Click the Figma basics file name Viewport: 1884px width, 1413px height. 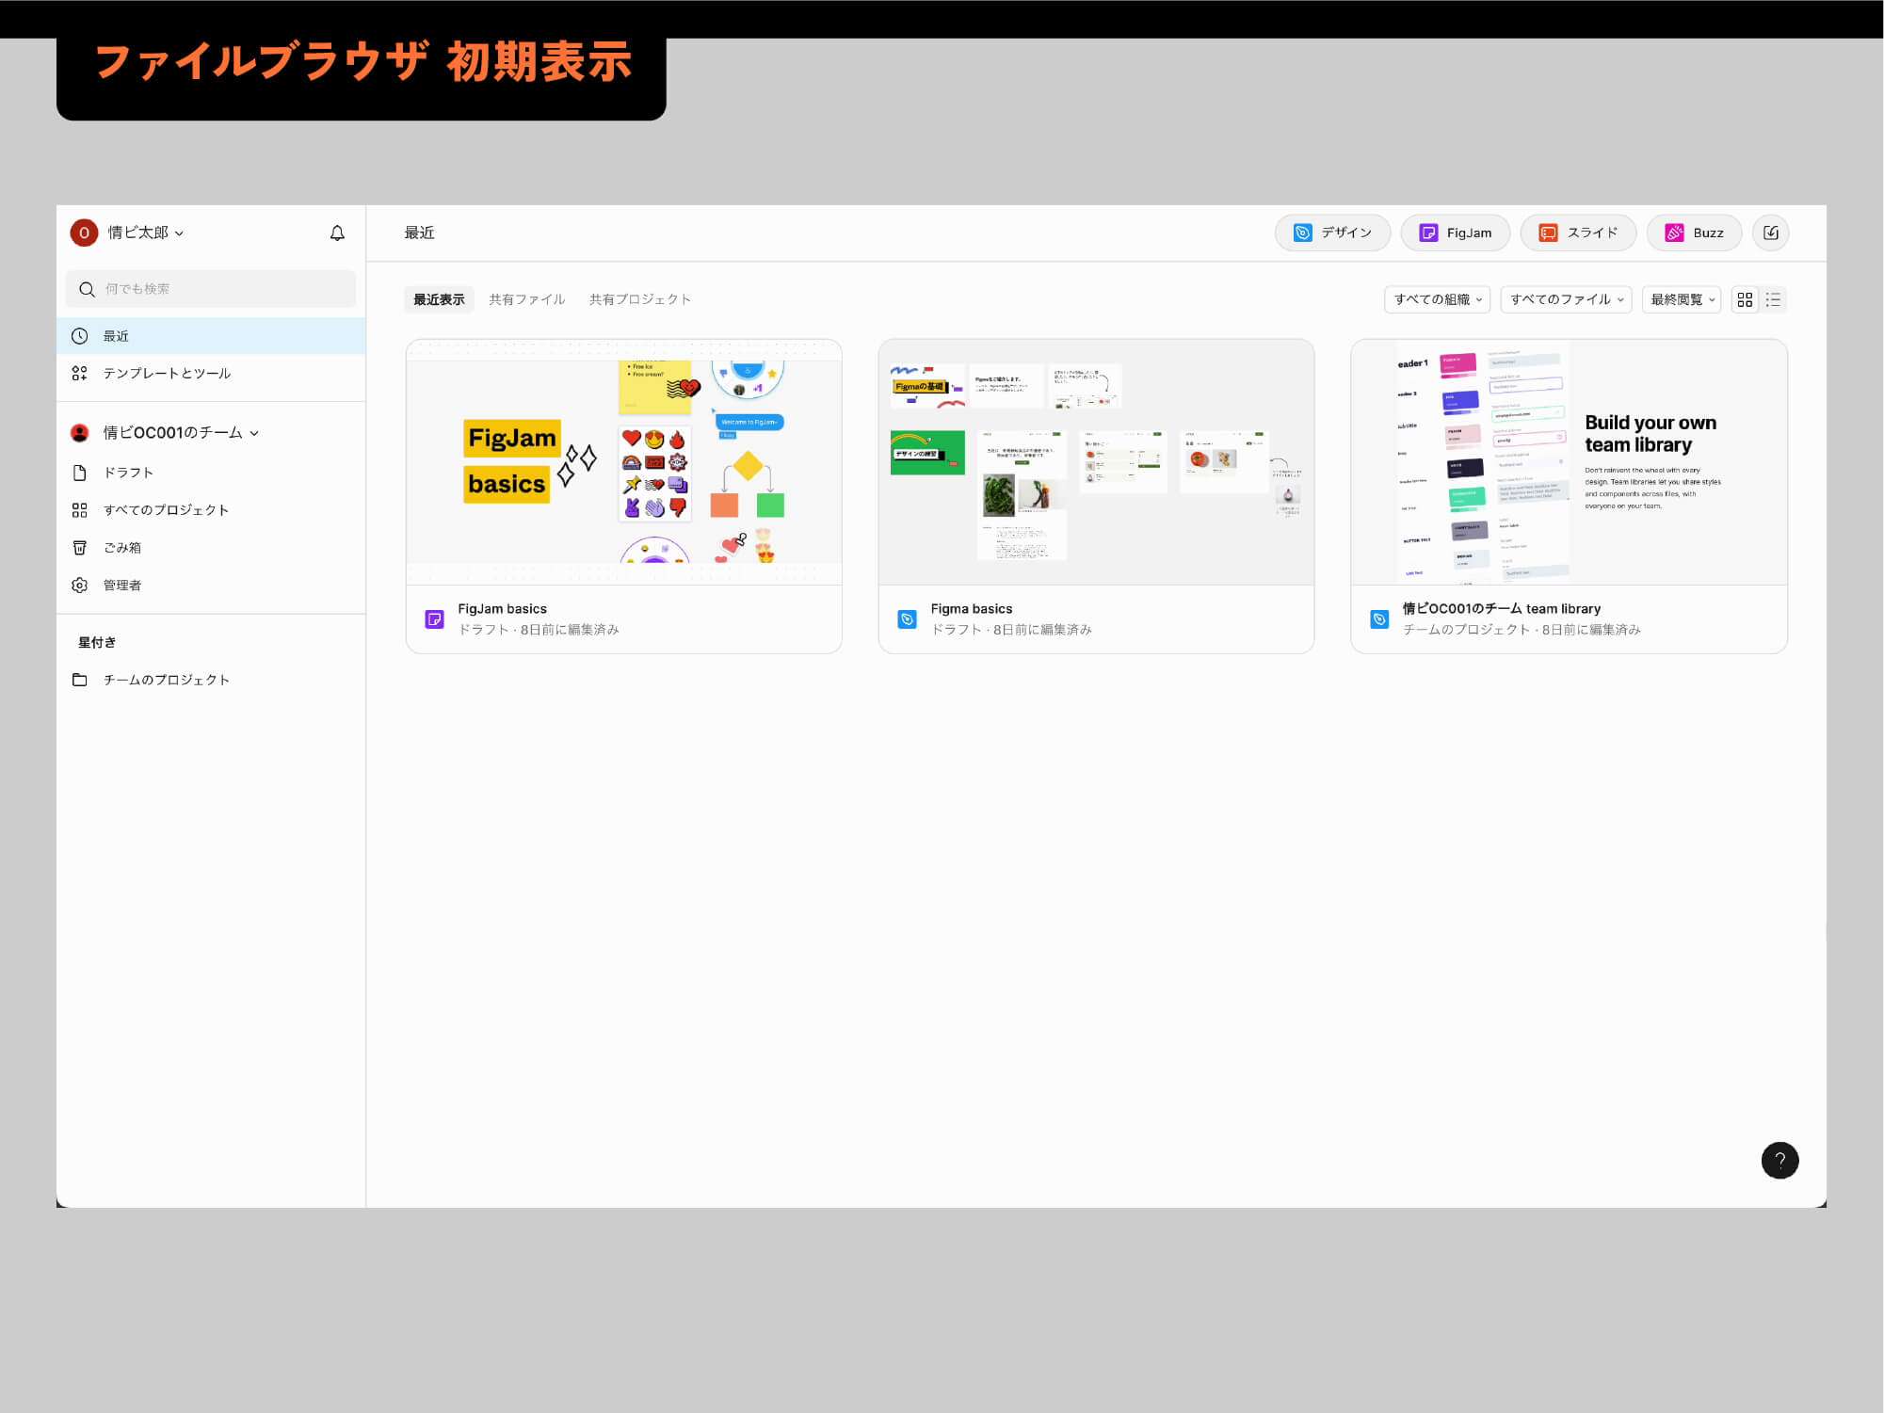[x=972, y=609]
